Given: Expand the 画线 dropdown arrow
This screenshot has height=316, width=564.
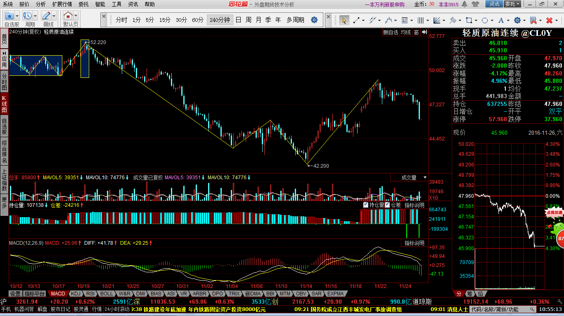Looking at the screenshot, I should [54, 16].
